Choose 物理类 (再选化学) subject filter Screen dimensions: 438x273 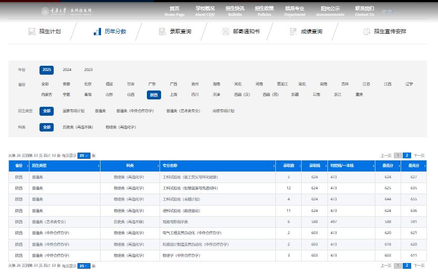(121, 127)
